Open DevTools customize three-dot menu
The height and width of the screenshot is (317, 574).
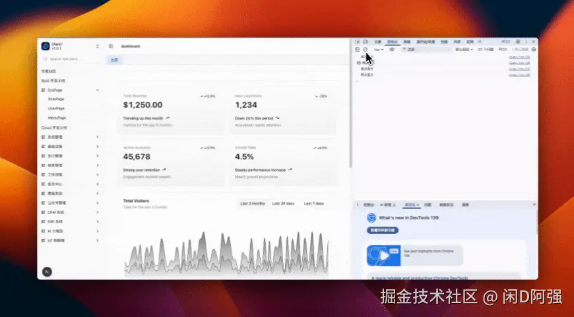(x=526, y=42)
